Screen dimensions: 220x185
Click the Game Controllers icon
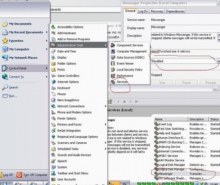tap(53, 76)
